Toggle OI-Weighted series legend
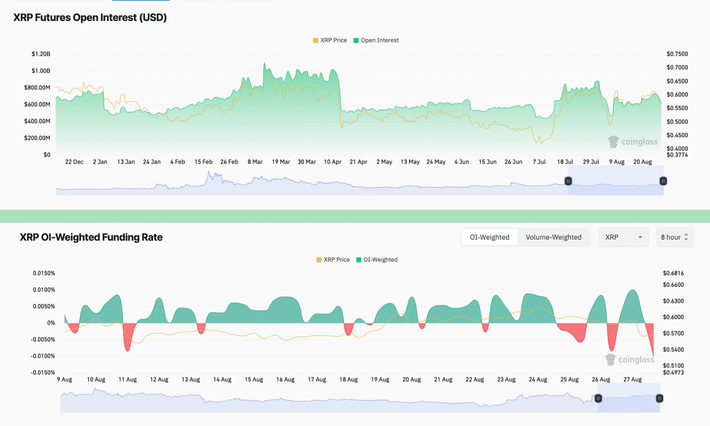Screen dimensions: 710x426 [380, 260]
